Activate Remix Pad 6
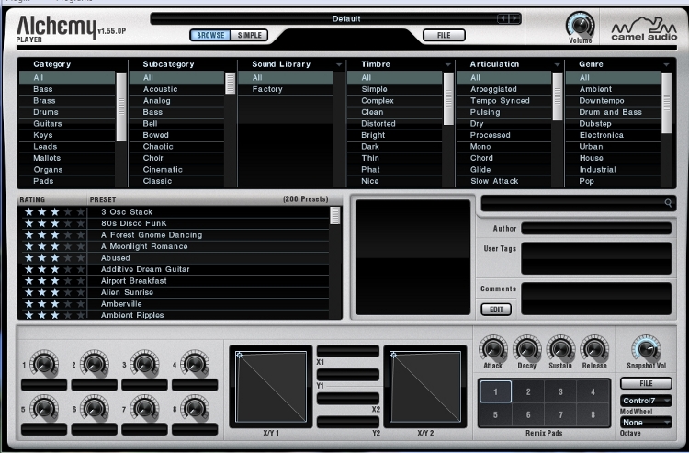The image size is (689, 453). [528, 414]
